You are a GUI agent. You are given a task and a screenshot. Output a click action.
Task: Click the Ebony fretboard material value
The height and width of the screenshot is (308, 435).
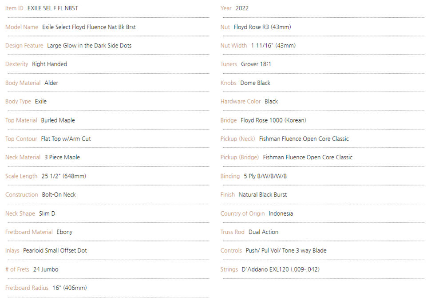tap(64, 232)
